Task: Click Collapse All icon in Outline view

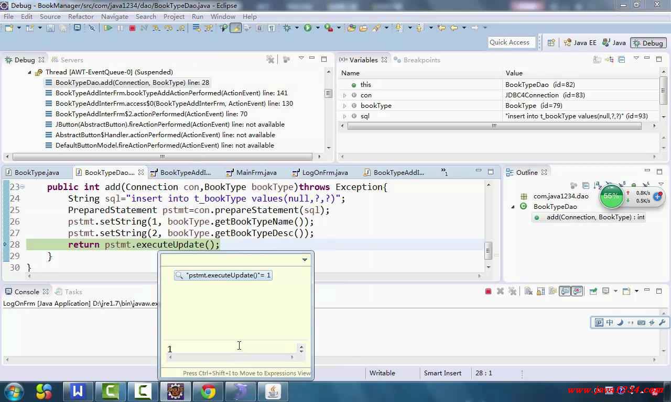Action: (586, 186)
